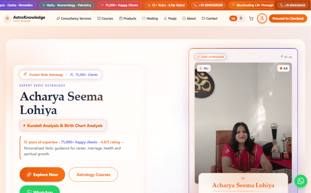Open the floating WhatsApp chat icon

[x=301, y=181]
